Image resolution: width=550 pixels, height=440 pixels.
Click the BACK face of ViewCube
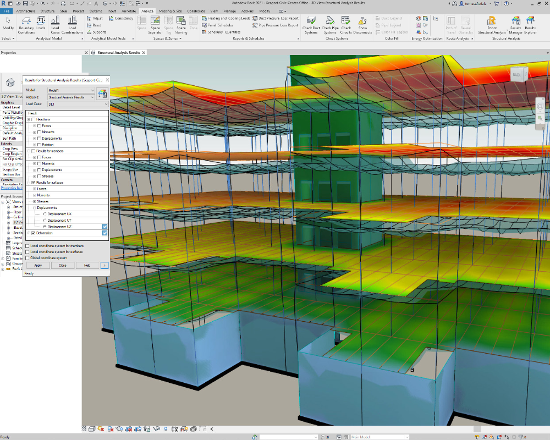point(516,75)
